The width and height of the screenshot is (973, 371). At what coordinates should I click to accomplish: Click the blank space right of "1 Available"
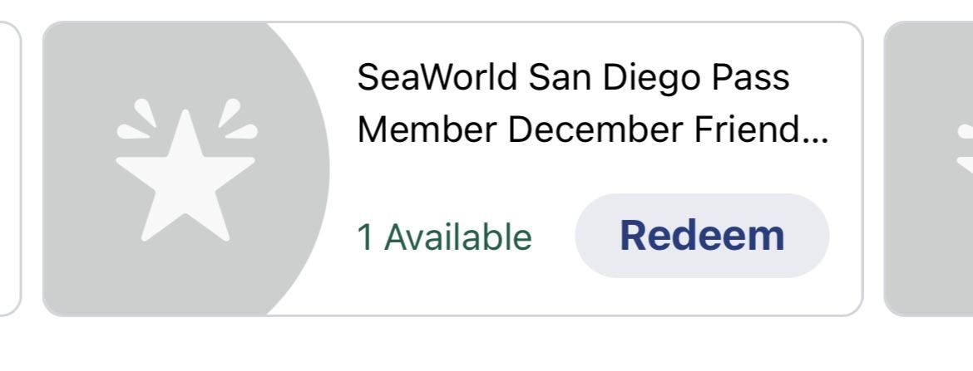(x=553, y=237)
